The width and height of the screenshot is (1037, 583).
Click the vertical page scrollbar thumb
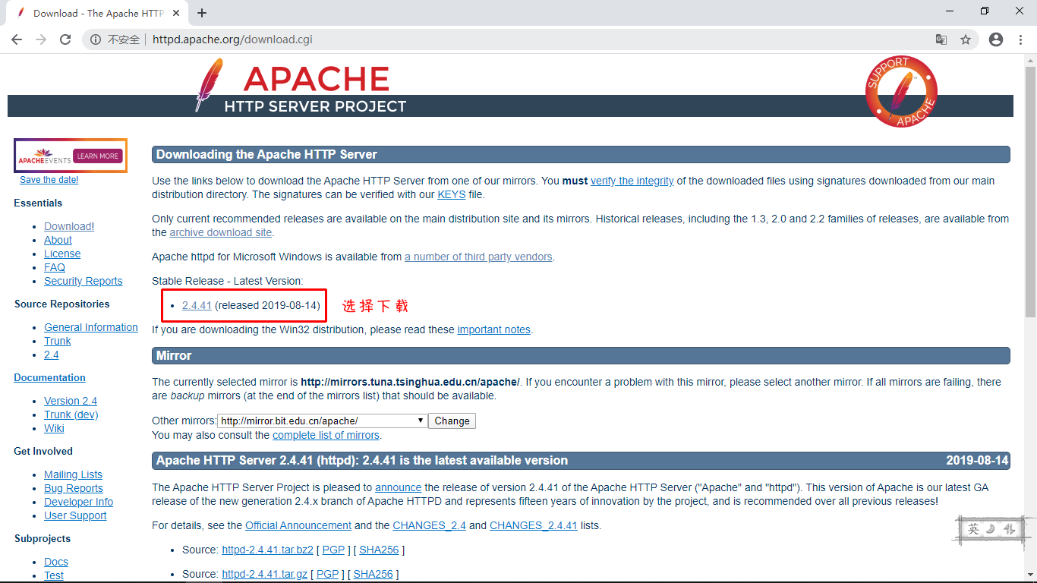(x=1030, y=192)
